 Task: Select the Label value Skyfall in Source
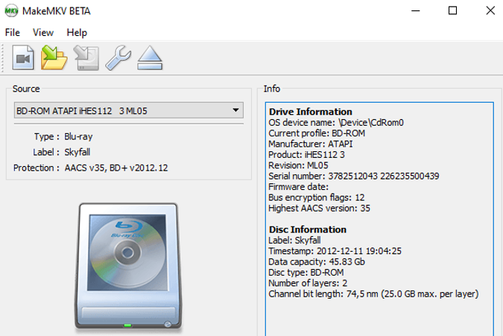[77, 152]
